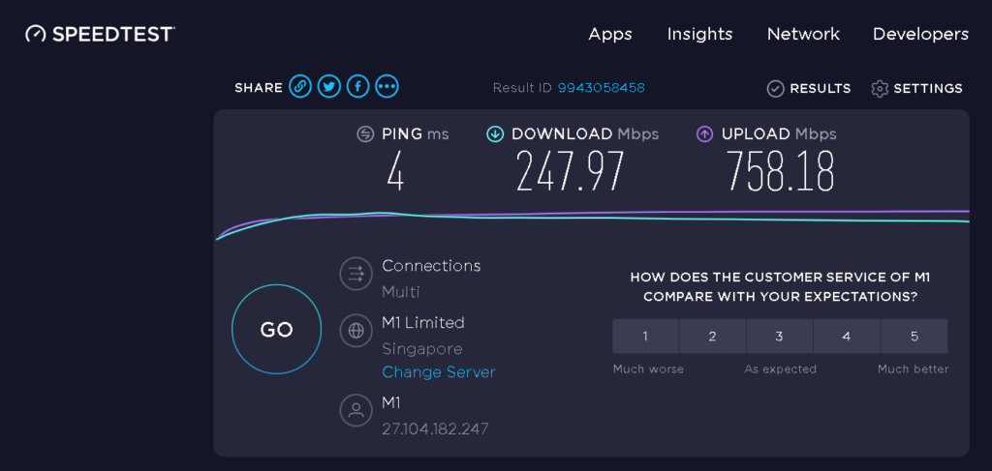992x471 pixels.
Task: Click the download speed 247.97 value
Action: [570, 171]
